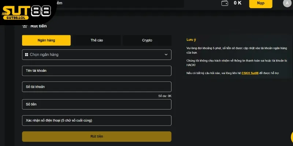
Task: Submit with the Rút tiền button
Action: point(97,137)
